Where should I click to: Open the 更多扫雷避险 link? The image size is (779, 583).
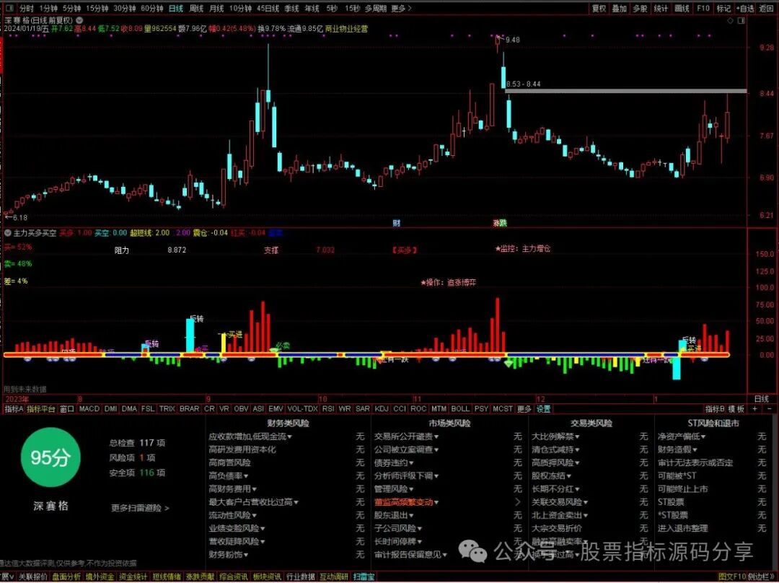[x=140, y=508]
